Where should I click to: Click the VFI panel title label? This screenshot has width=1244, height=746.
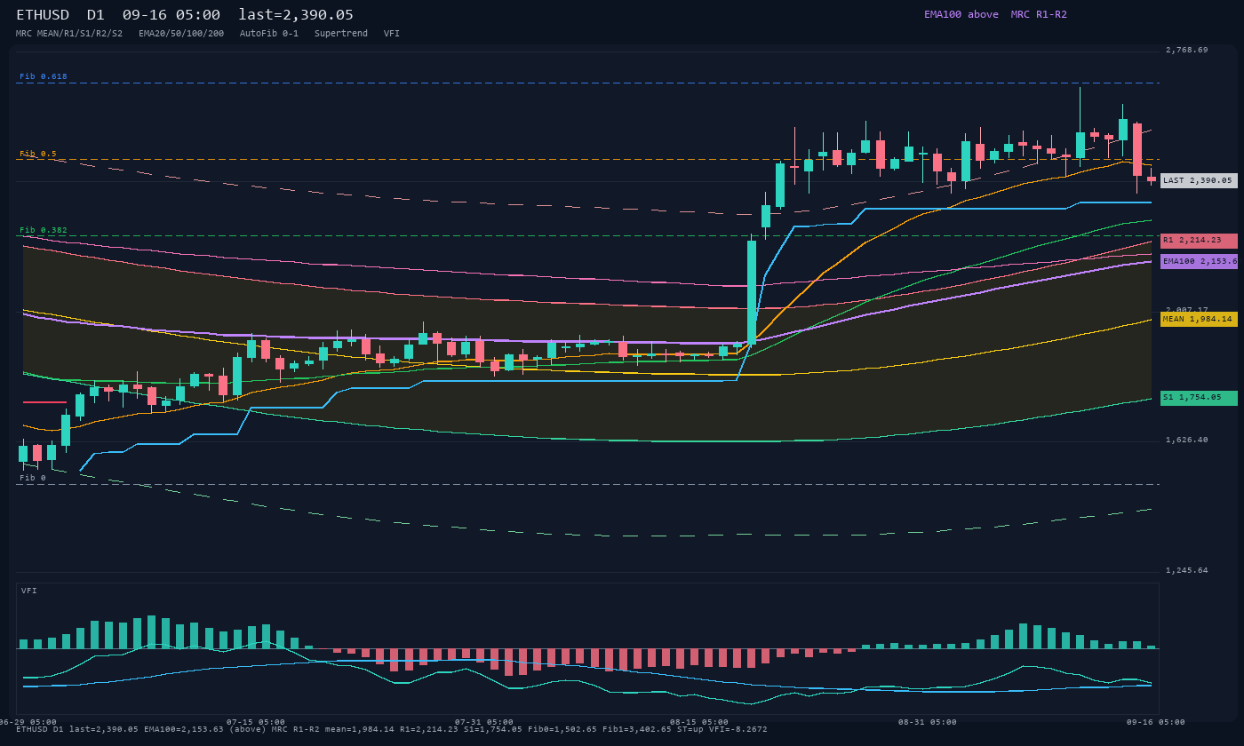[x=29, y=591]
